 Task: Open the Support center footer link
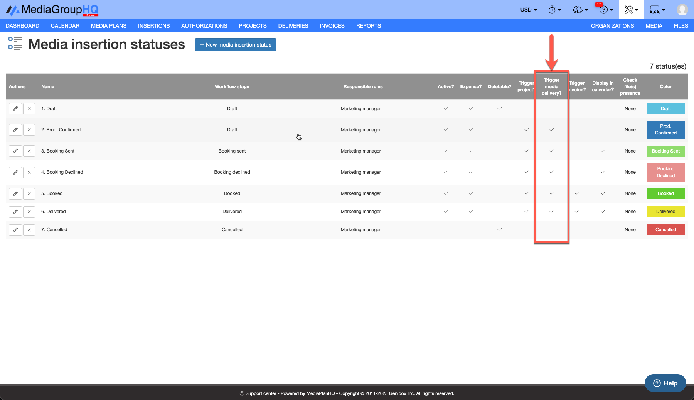click(261, 393)
